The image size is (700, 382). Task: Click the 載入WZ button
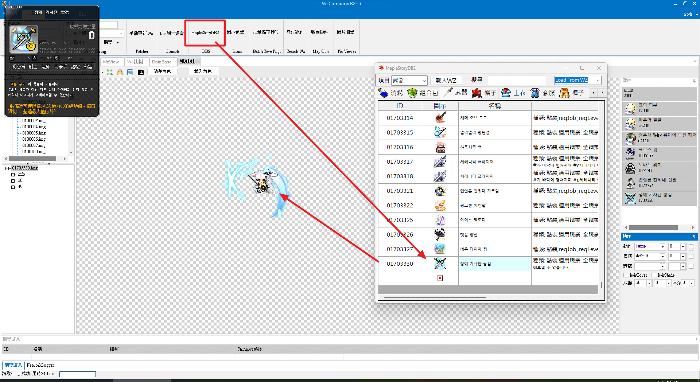446,80
